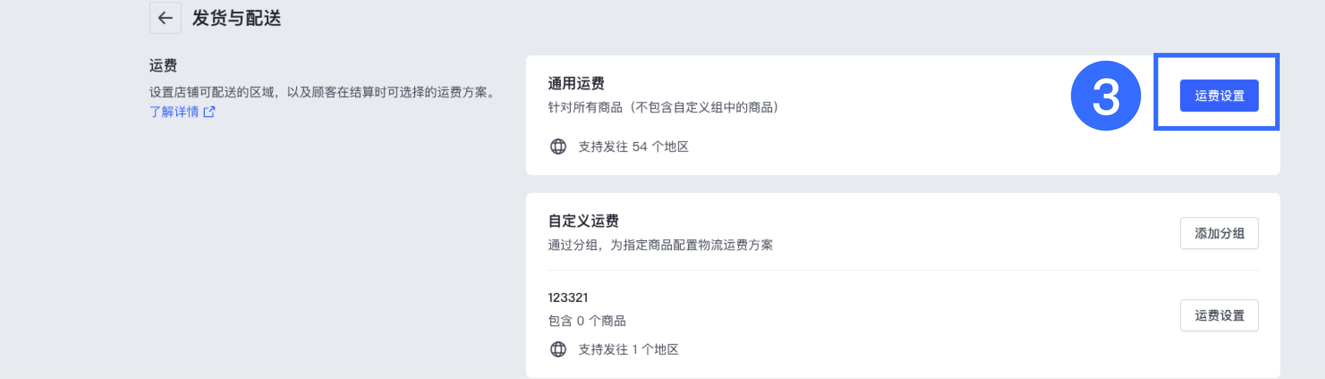This screenshot has height=379, width=1325.
Task: Open the 了解详情 link
Action: [174, 111]
